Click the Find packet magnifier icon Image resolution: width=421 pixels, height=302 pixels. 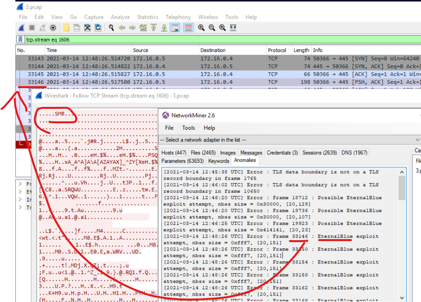coord(112,28)
